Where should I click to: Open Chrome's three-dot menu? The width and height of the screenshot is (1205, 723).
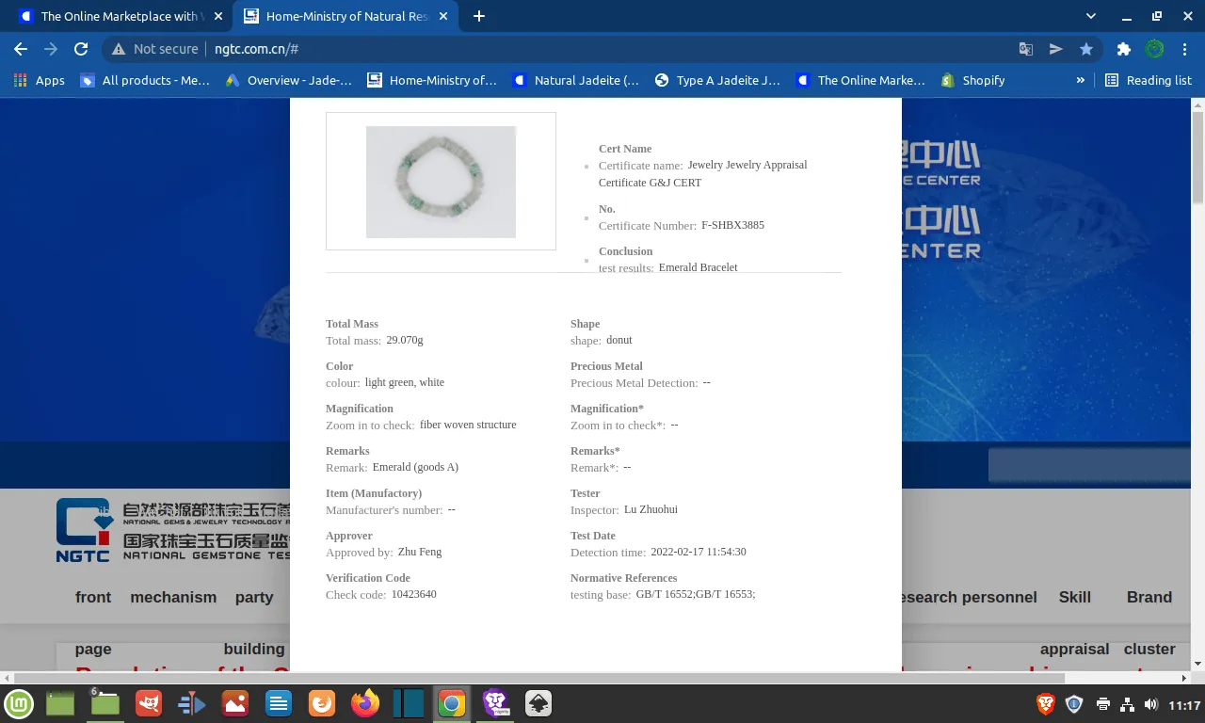1185,49
